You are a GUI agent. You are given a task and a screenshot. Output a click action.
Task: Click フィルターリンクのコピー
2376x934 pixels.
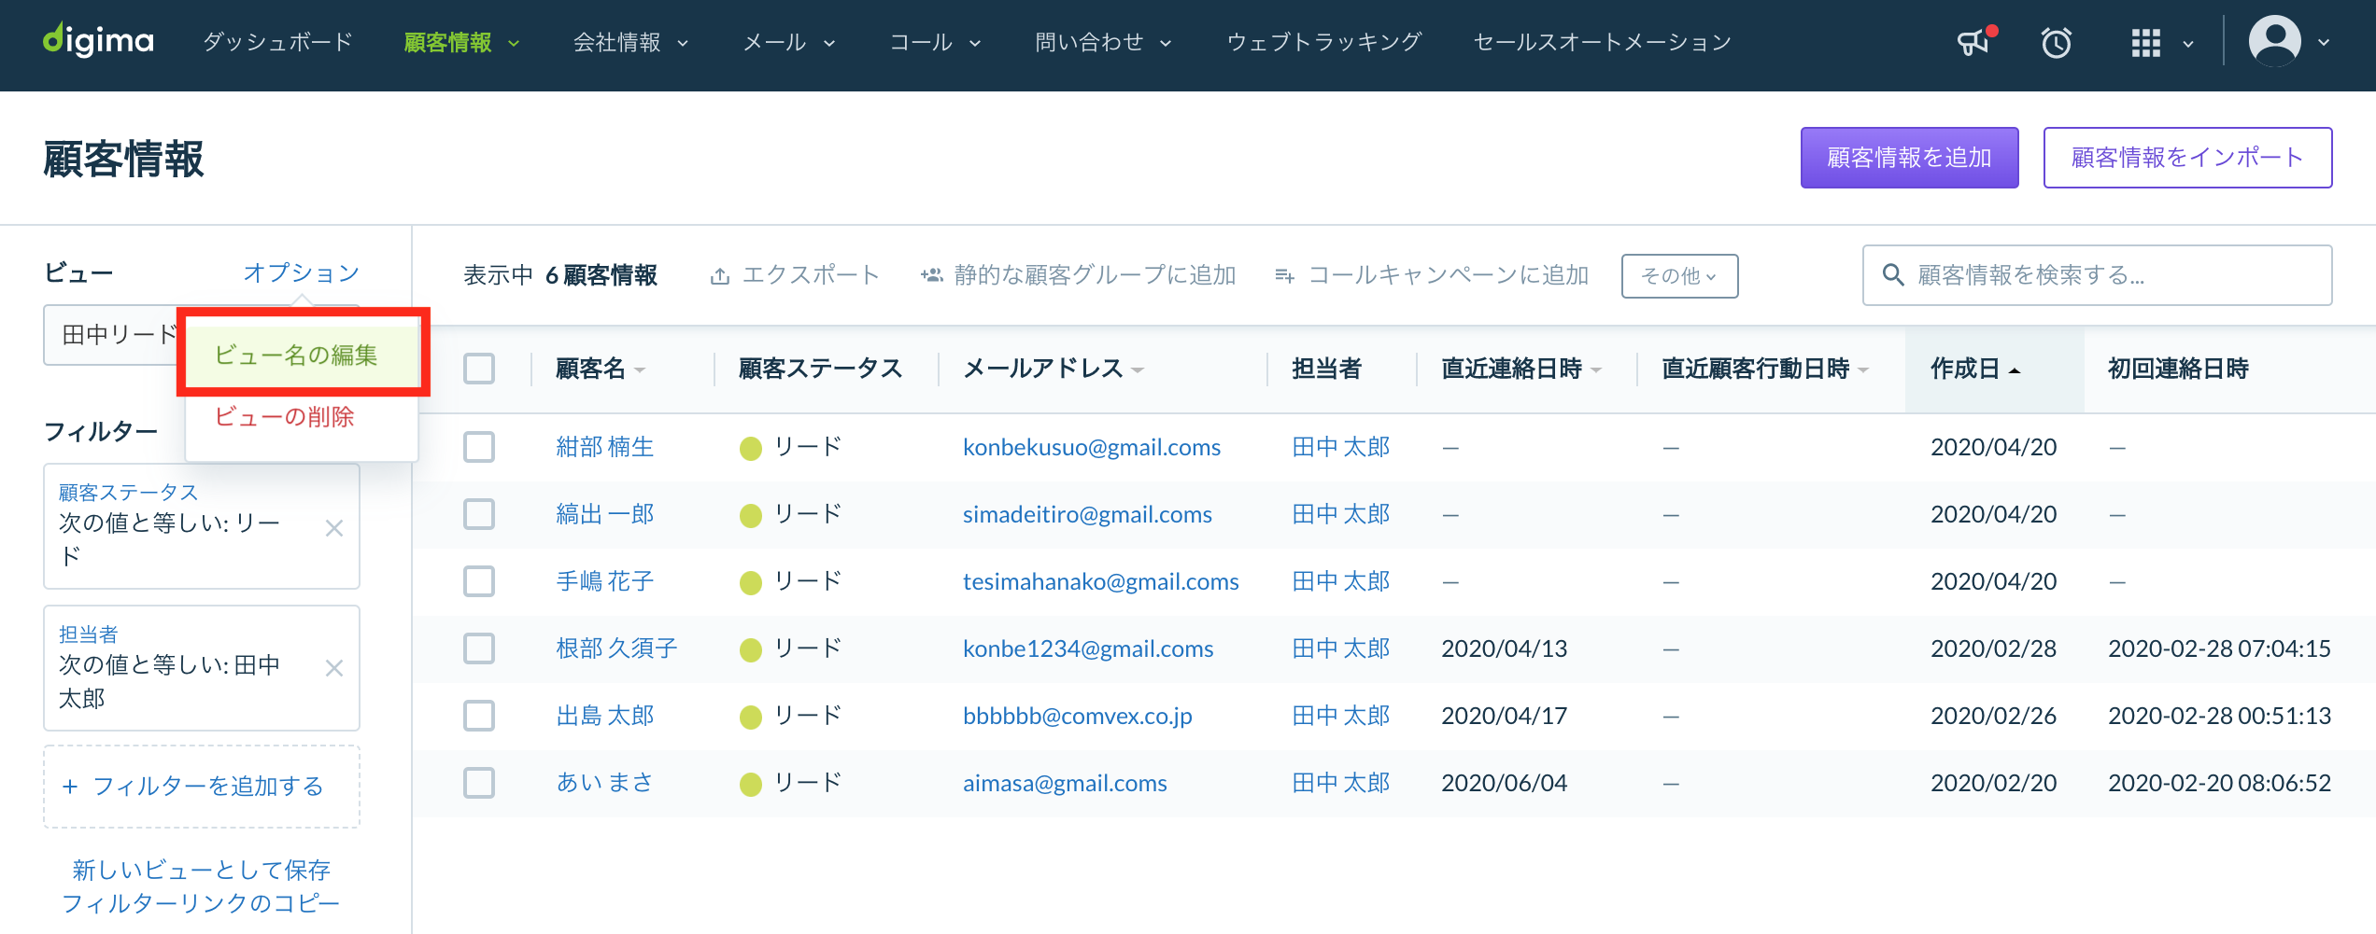click(201, 903)
